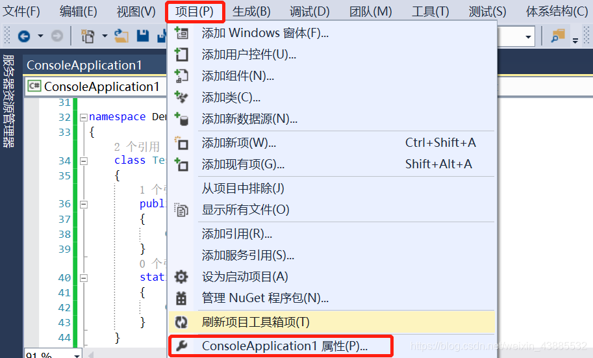Select 添加引用(R)... menu item
This screenshot has height=358, width=593.
coord(332,234)
